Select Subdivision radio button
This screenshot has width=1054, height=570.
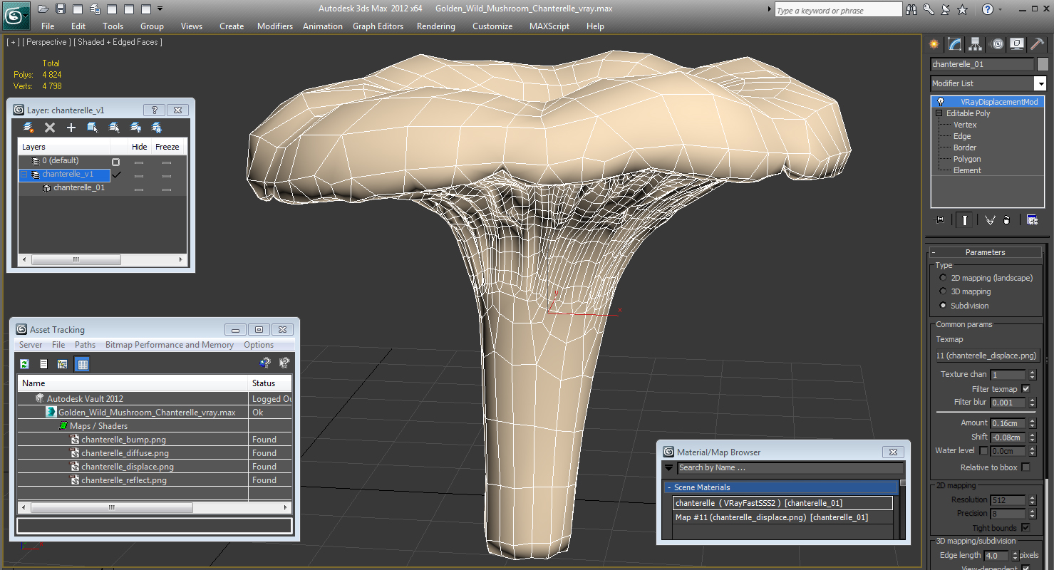[x=944, y=306]
